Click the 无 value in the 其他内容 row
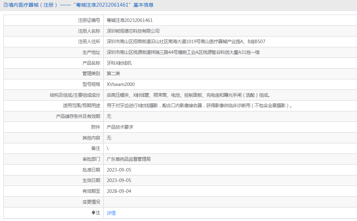357x221 pixels. pyautogui.click(x=109, y=138)
